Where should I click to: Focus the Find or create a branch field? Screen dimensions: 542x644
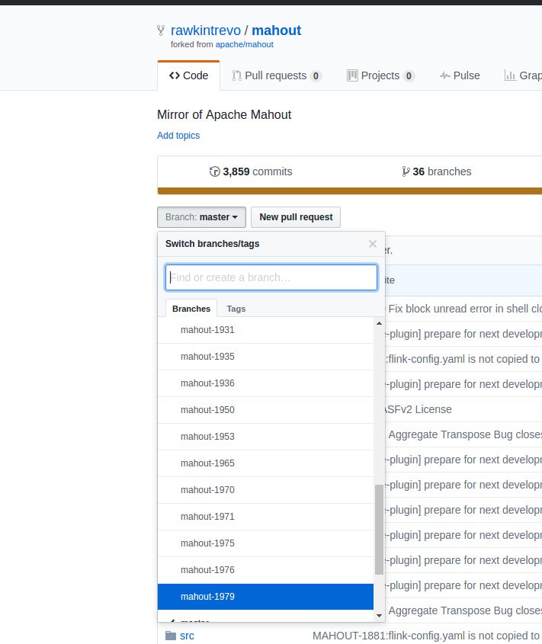(271, 277)
